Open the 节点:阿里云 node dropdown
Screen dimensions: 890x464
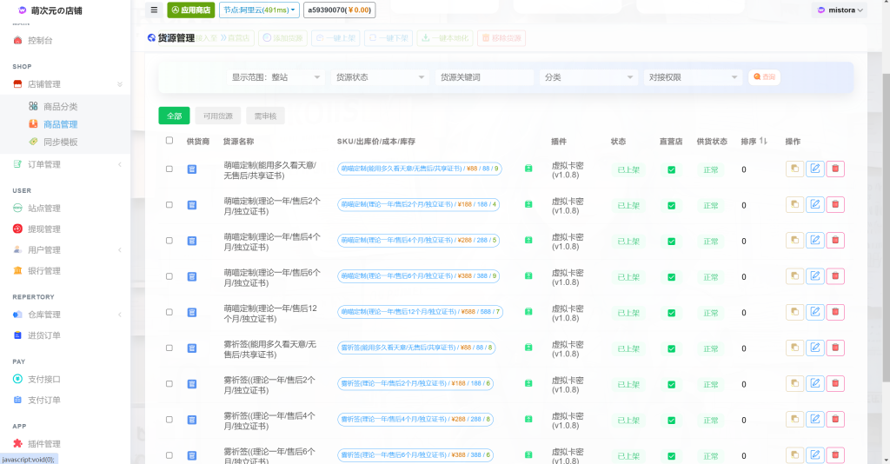point(259,10)
